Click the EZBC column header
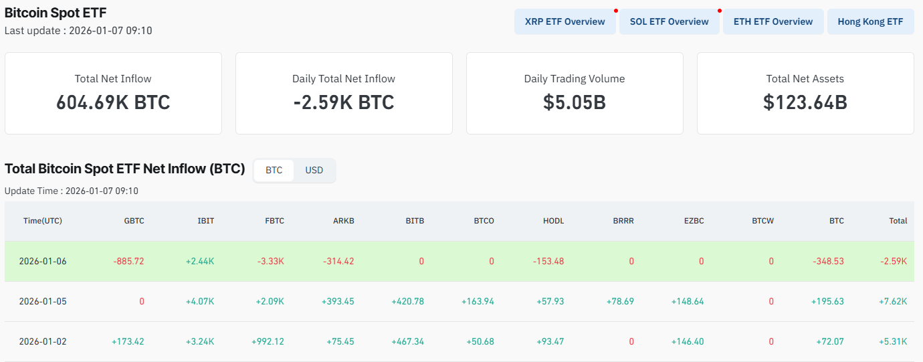The width and height of the screenshot is (923, 362). coord(694,221)
